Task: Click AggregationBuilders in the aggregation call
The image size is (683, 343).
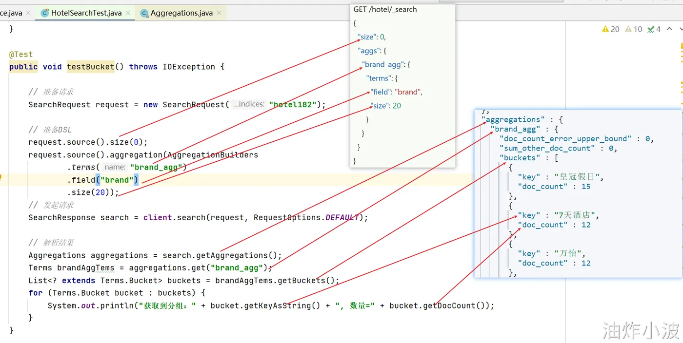Action: click(213, 155)
